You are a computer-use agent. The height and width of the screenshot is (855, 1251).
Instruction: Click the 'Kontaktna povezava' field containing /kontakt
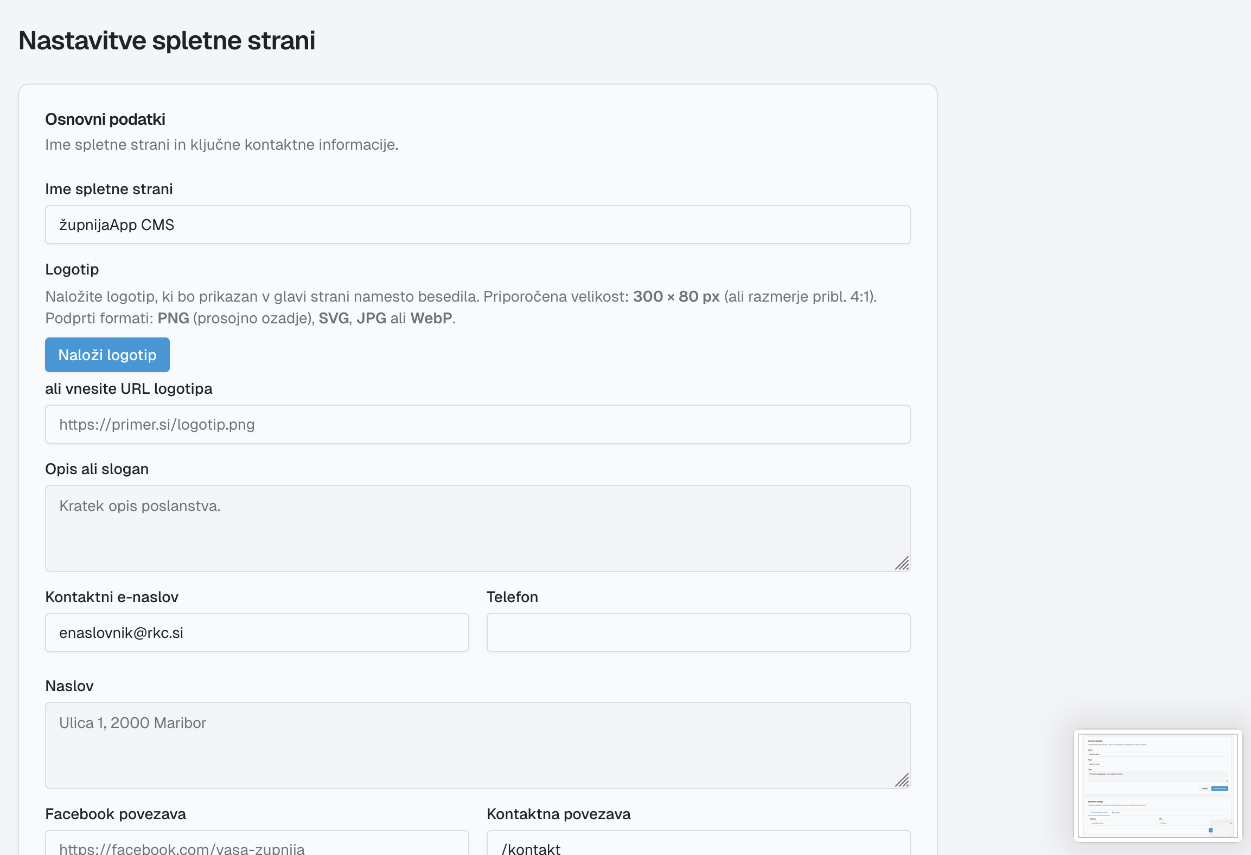pyautogui.click(x=698, y=845)
